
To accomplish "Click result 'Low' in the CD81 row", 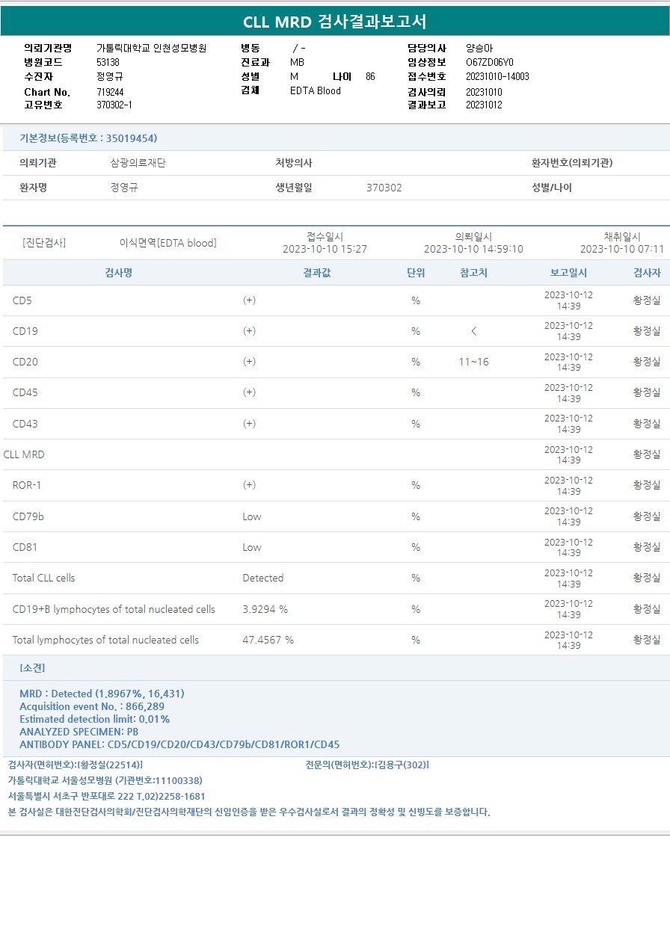I will (252, 547).
